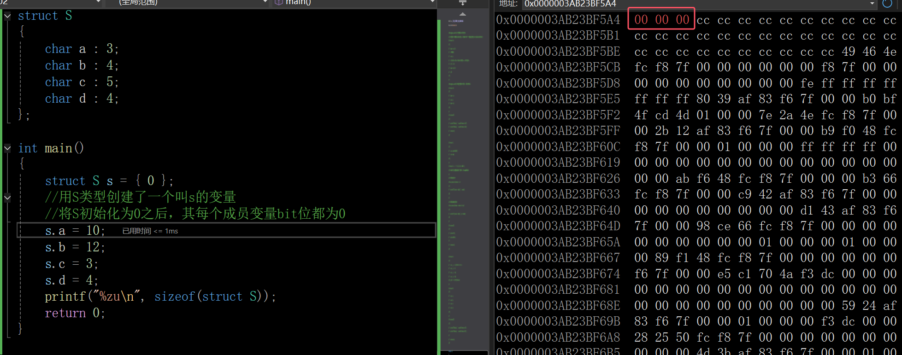Click the main() function cube icon
902x355 pixels.
coord(278,2)
